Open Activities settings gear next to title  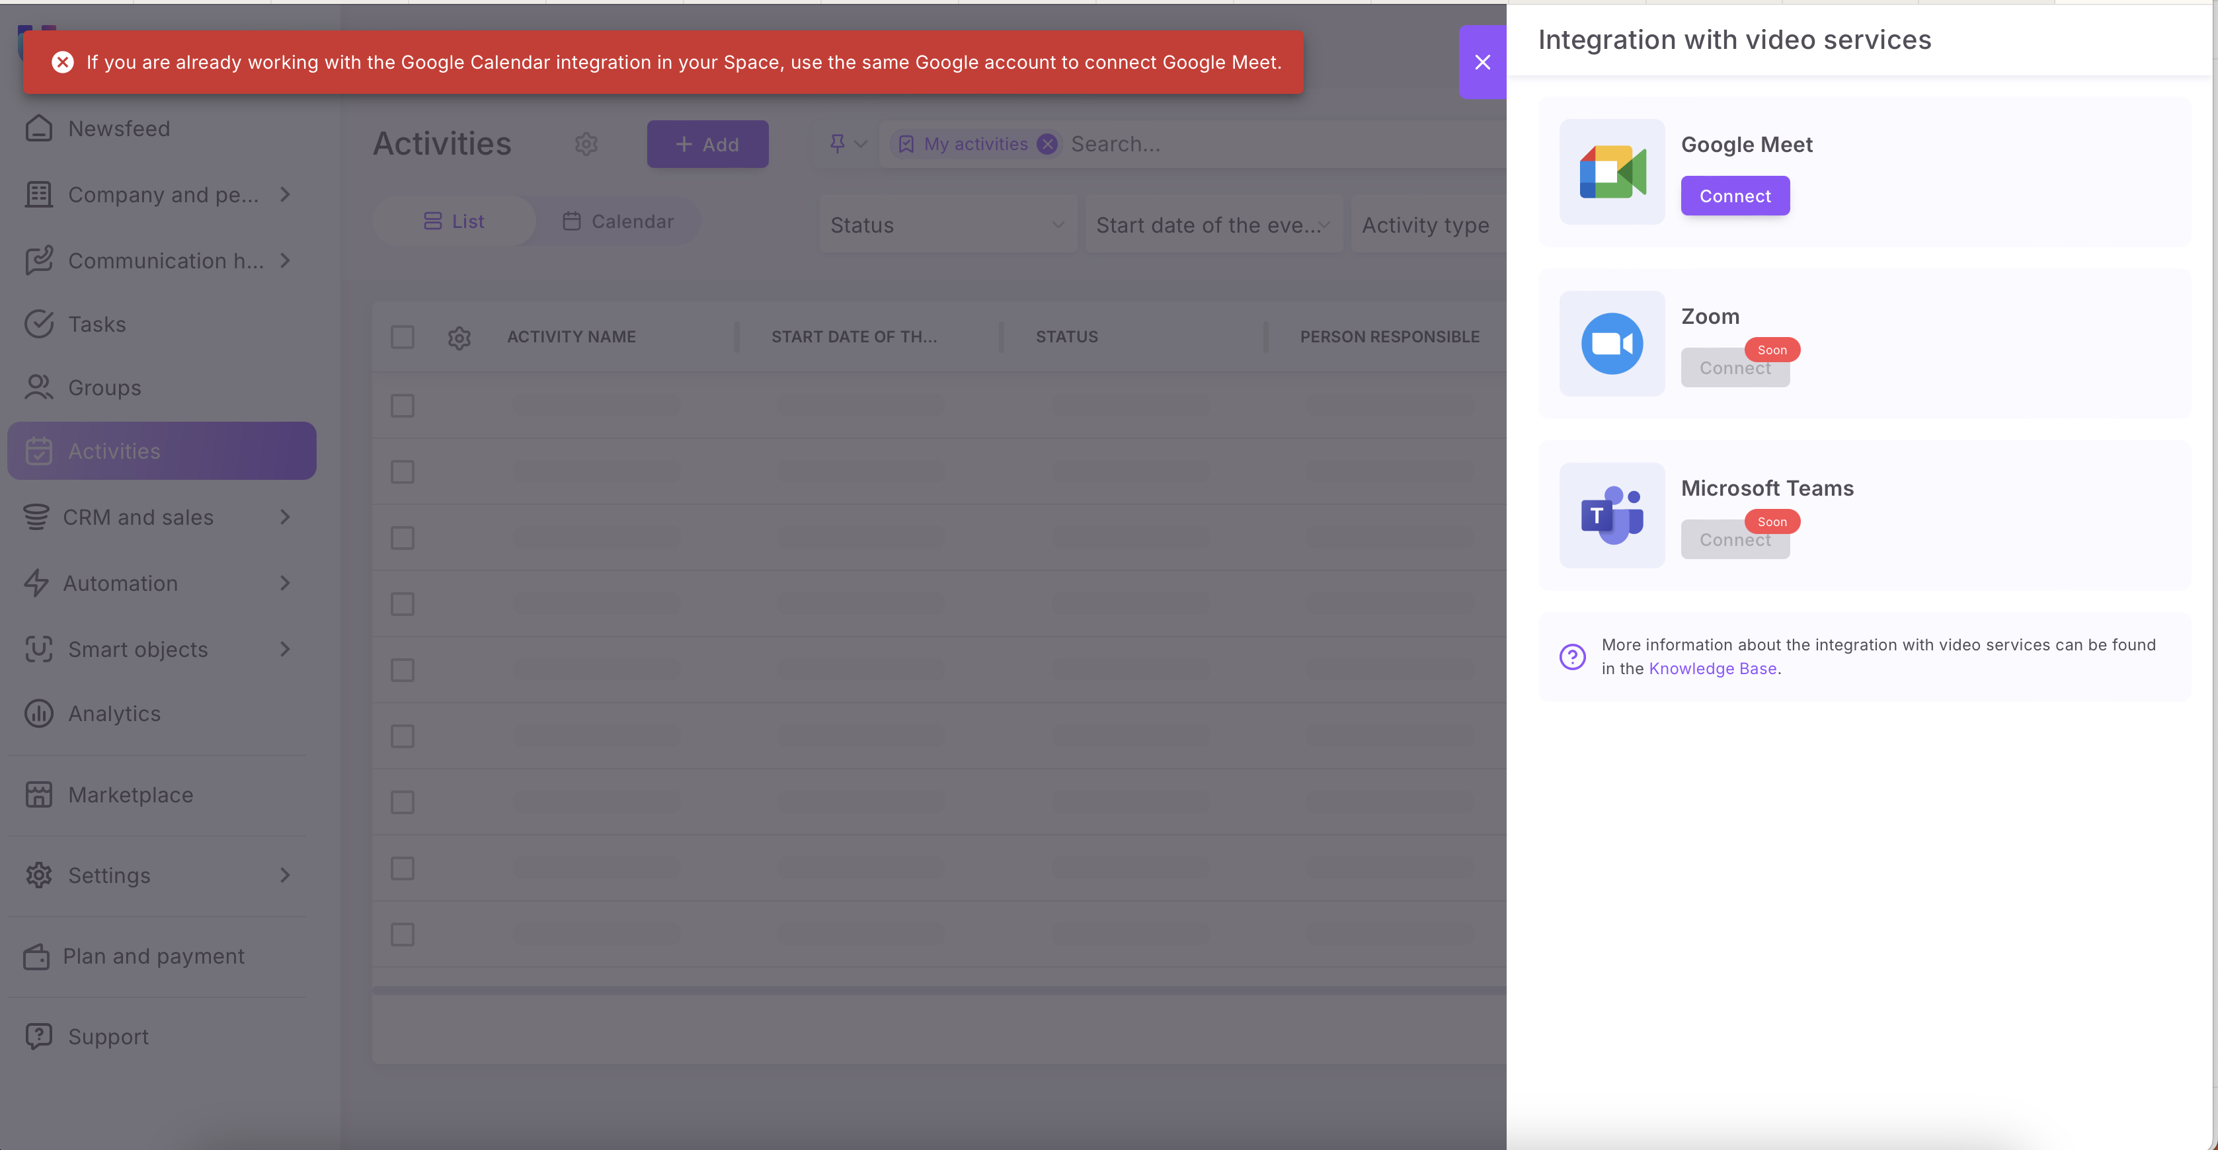(586, 144)
